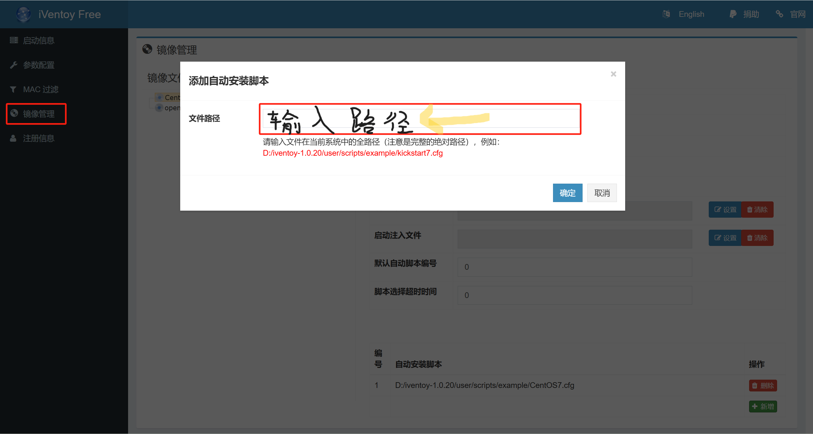The image size is (813, 434).
Task: Click the 默认自动脚本编号 number field
Action: [x=574, y=267]
